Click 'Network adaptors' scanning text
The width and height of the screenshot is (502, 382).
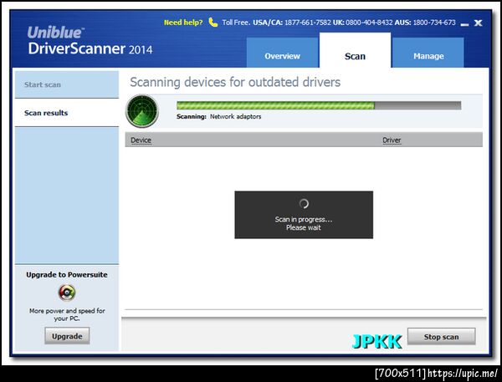[235, 116]
